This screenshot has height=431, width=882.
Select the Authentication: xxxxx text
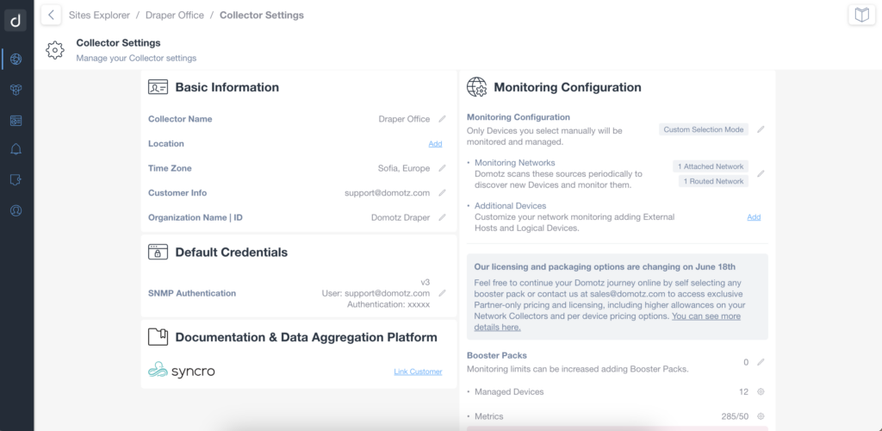click(388, 304)
